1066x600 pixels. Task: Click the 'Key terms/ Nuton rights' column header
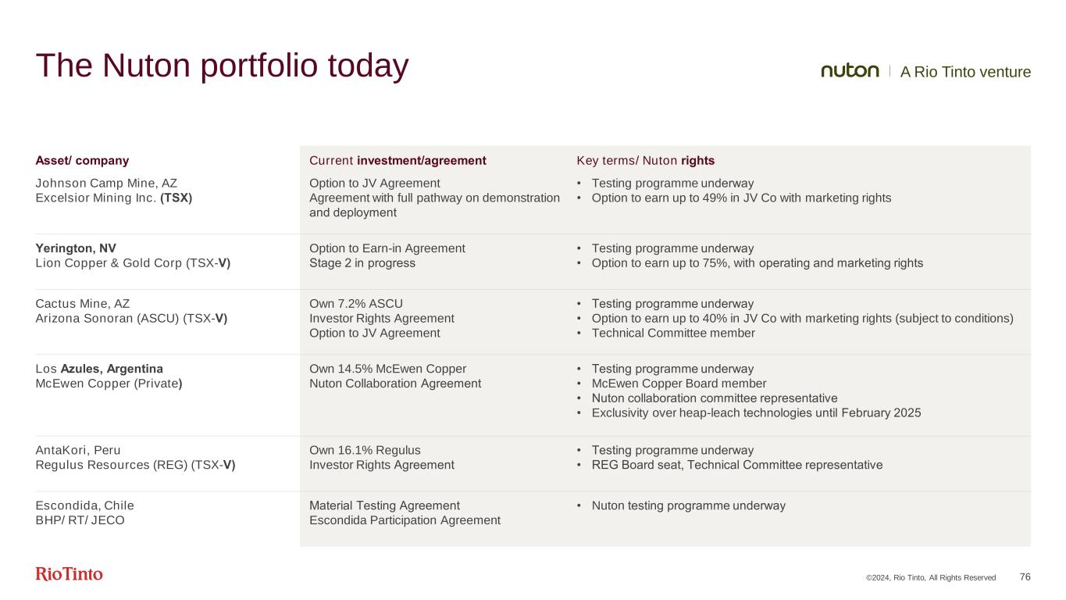pyautogui.click(x=645, y=161)
